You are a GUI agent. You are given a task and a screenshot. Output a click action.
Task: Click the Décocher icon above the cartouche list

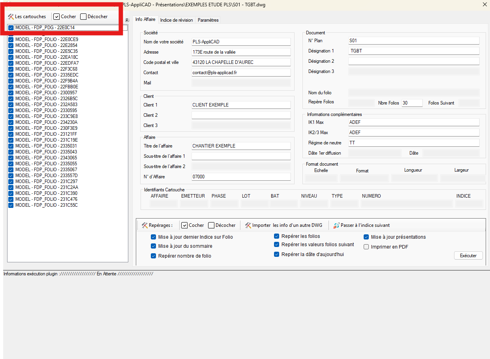click(83, 17)
